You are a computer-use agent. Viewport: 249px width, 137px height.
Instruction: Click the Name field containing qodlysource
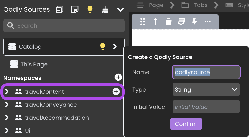coord(206,72)
